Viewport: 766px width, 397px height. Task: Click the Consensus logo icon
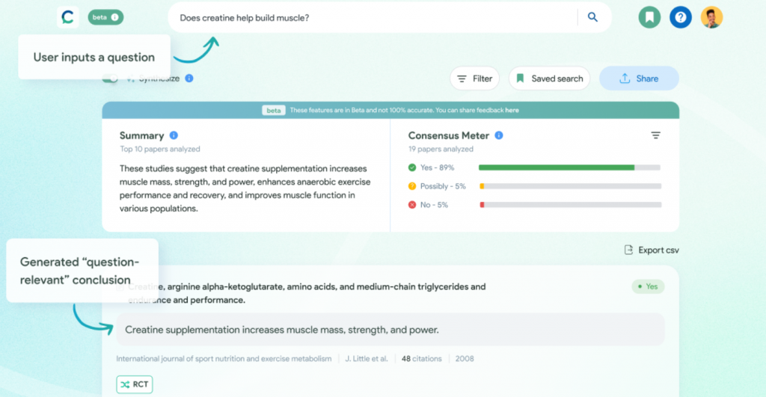(x=67, y=17)
